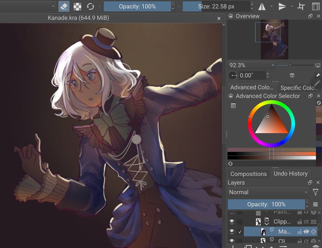Image resolution: width=322 pixels, height=248 pixels.
Task: Click the monitor icon beside zoom slider
Action: [318, 65]
